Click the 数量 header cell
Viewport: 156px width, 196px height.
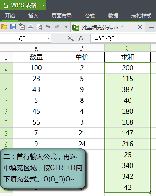(36, 57)
